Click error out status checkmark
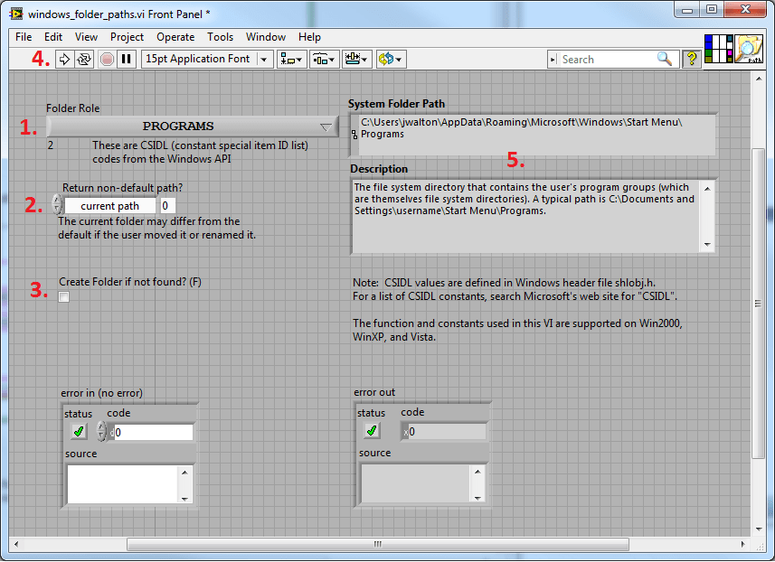This screenshot has width=775, height=562. tap(372, 431)
